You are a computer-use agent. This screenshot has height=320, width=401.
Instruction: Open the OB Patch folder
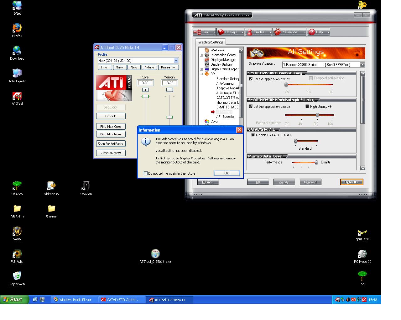[x=17, y=211]
